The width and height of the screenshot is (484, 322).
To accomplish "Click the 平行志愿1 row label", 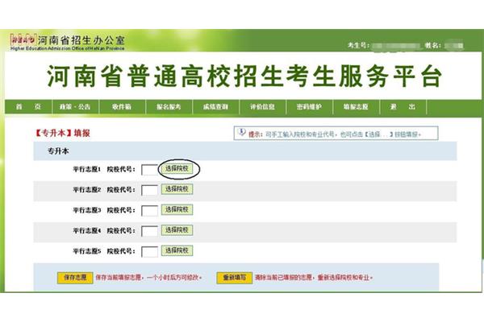I will [x=87, y=170].
